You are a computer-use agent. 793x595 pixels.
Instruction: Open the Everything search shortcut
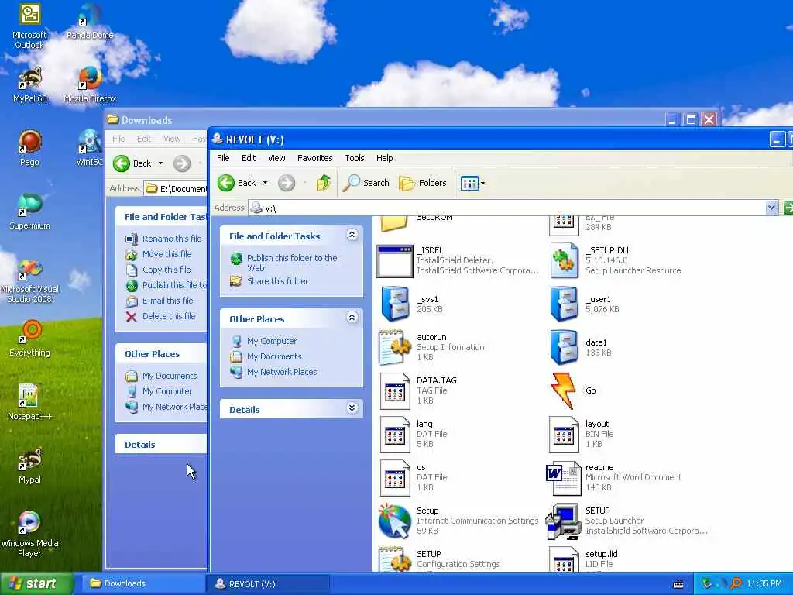(x=29, y=338)
